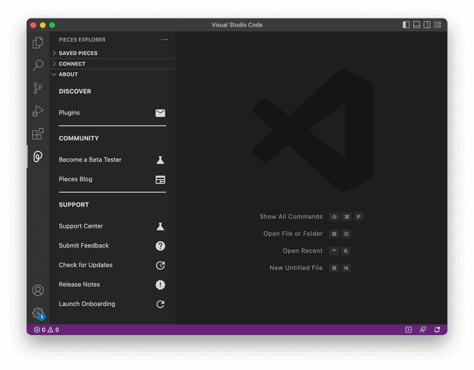Screen dimensions: 474x370
Task: Click the question mark icon beside Submit Feedback
Action: (x=160, y=246)
